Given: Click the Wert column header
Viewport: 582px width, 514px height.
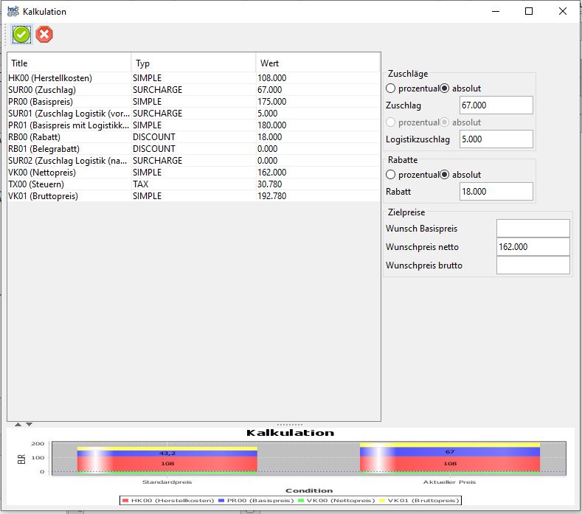Looking at the screenshot, I should click(317, 63).
